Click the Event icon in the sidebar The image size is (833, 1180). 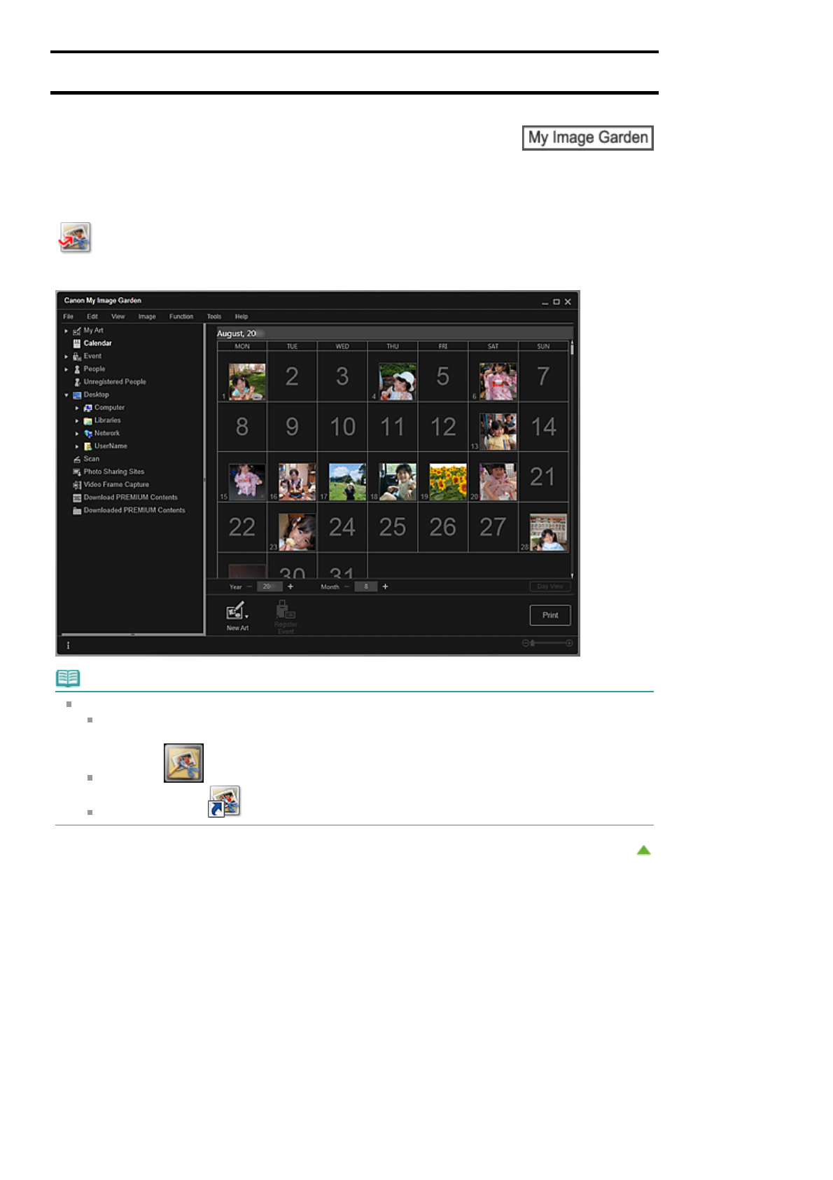(77, 356)
